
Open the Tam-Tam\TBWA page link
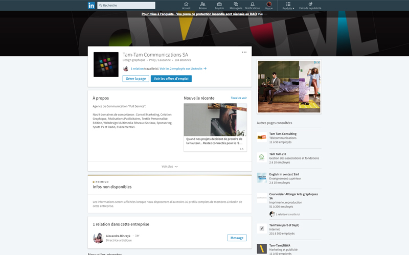pyautogui.click(x=280, y=246)
